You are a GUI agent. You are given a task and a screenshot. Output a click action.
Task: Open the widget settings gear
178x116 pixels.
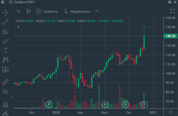tap(170, 2)
